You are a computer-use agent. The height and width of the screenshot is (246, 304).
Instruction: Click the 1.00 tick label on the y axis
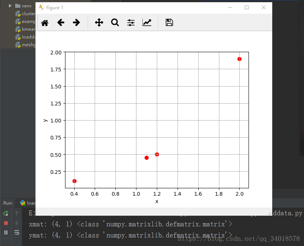[x=56, y=121]
